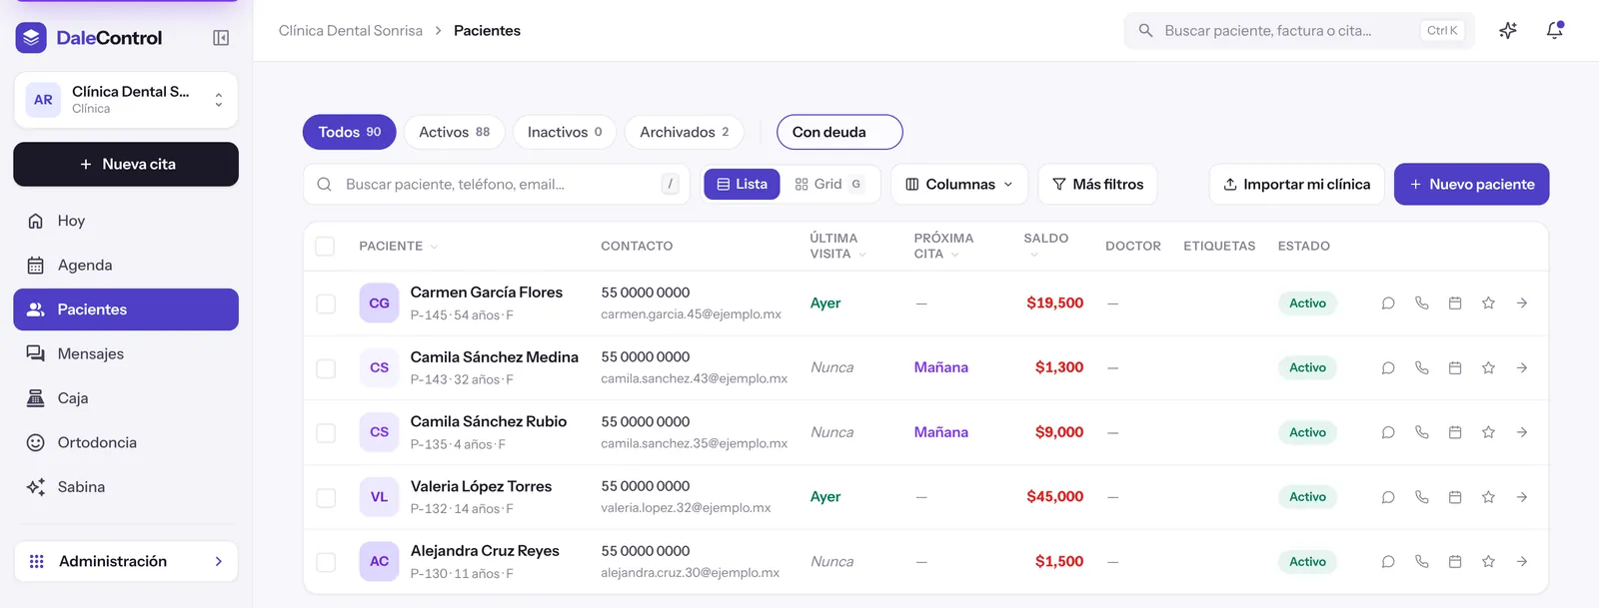Call Carmen García Flores phone icon
The height and width of the screenshot is (608, 1599).
(1422, 304)
